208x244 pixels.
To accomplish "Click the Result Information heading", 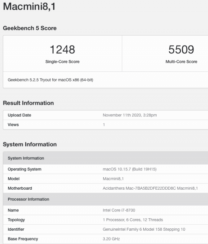I will [28, 103].
